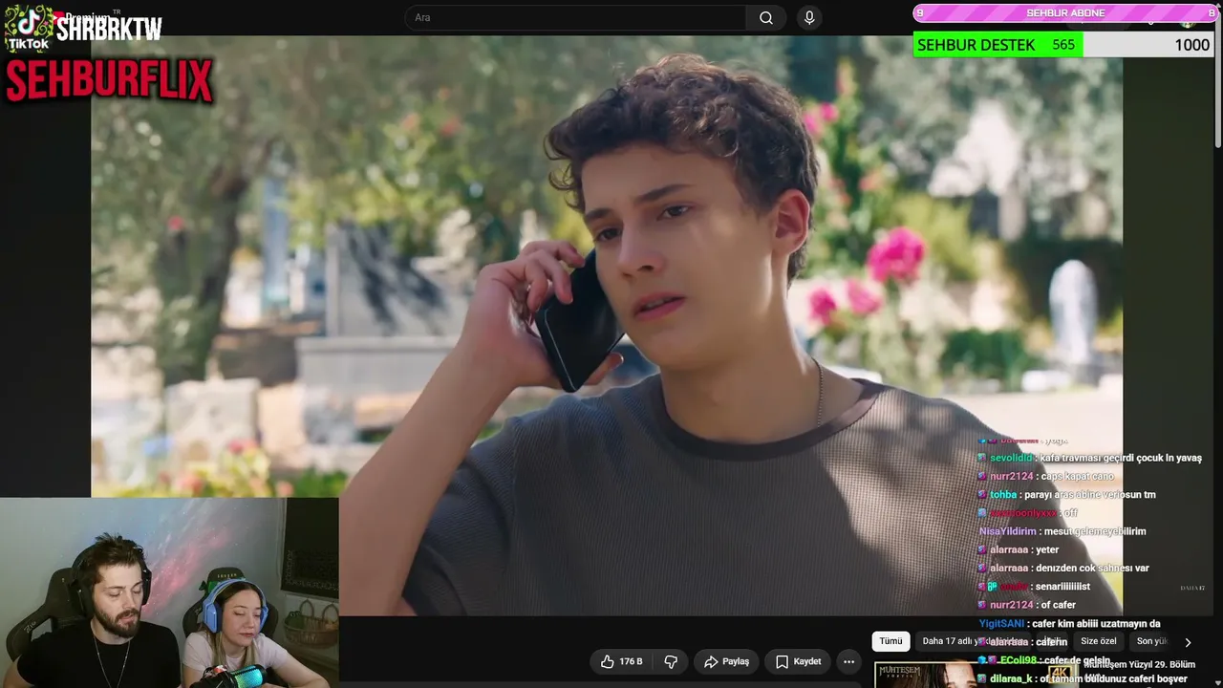The height and width of the screenshot is (688, 1223).
Task: Click tohba's chat message
Action: (x=1066, y=495)
